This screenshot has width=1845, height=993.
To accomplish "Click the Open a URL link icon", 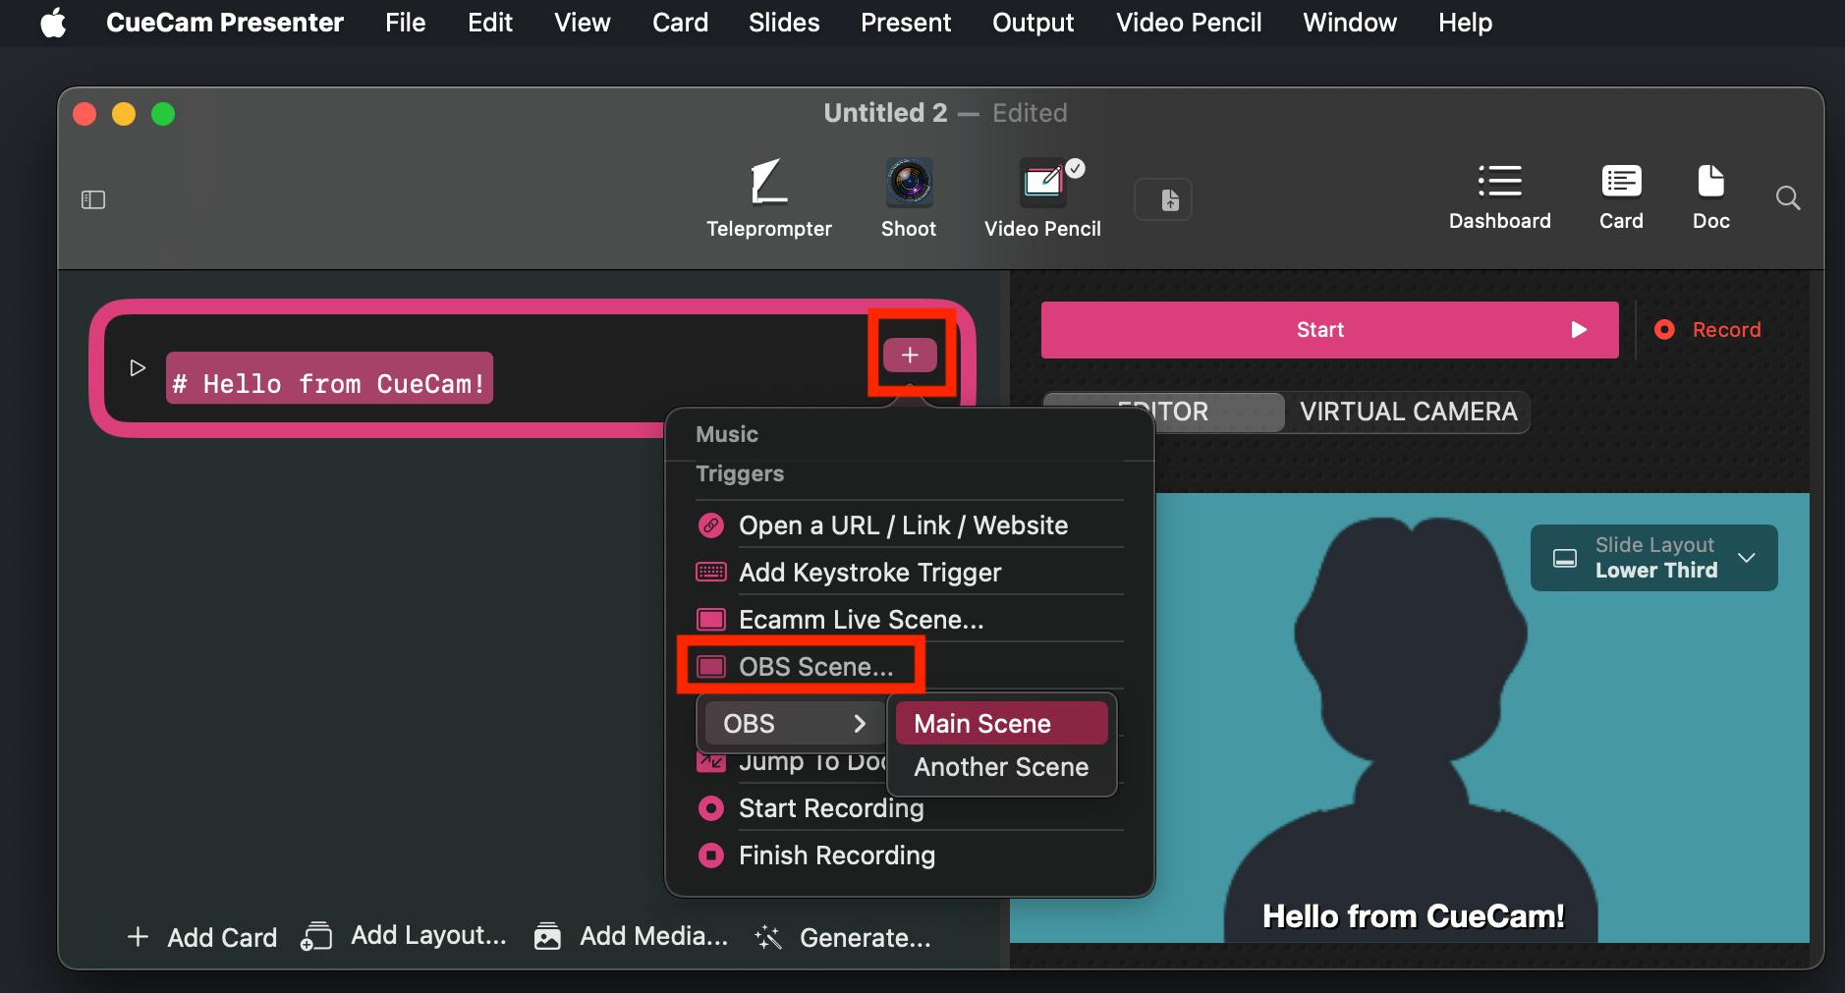I will pyautogui.click(x=710, y=525).
